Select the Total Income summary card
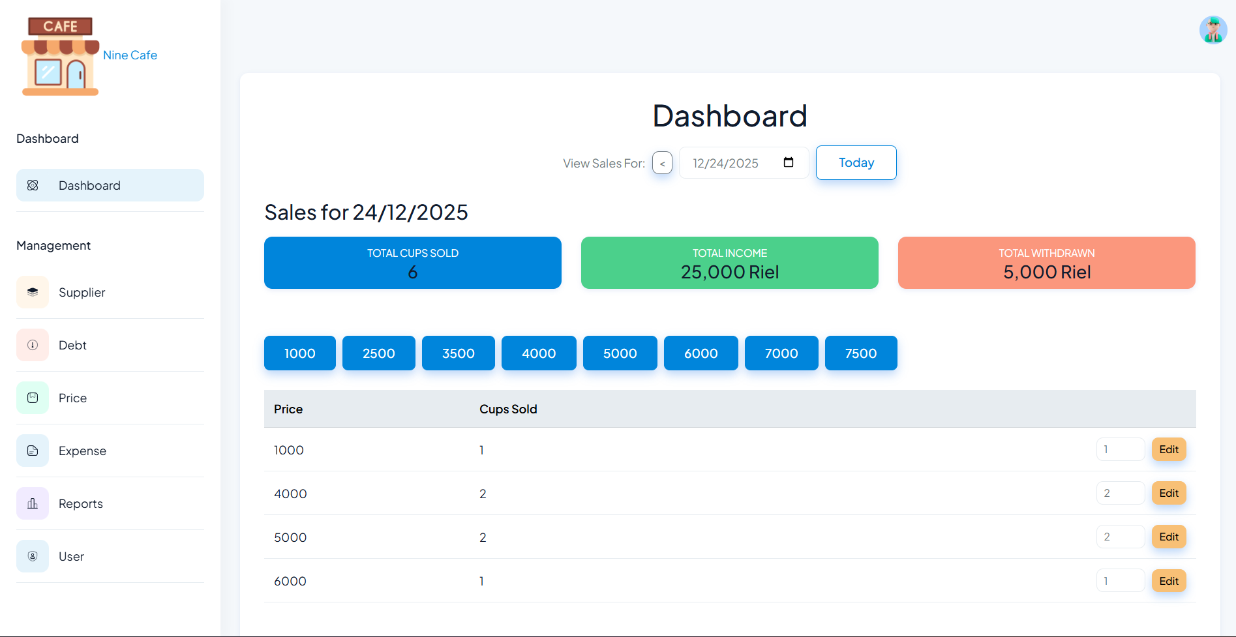The width and height of the screenshot is (1236, 637). coord(729,263)
